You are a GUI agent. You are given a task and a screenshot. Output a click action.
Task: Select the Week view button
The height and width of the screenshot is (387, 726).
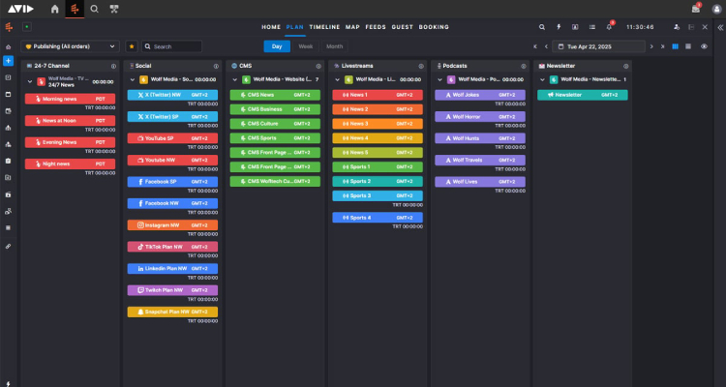coord(305,46)
